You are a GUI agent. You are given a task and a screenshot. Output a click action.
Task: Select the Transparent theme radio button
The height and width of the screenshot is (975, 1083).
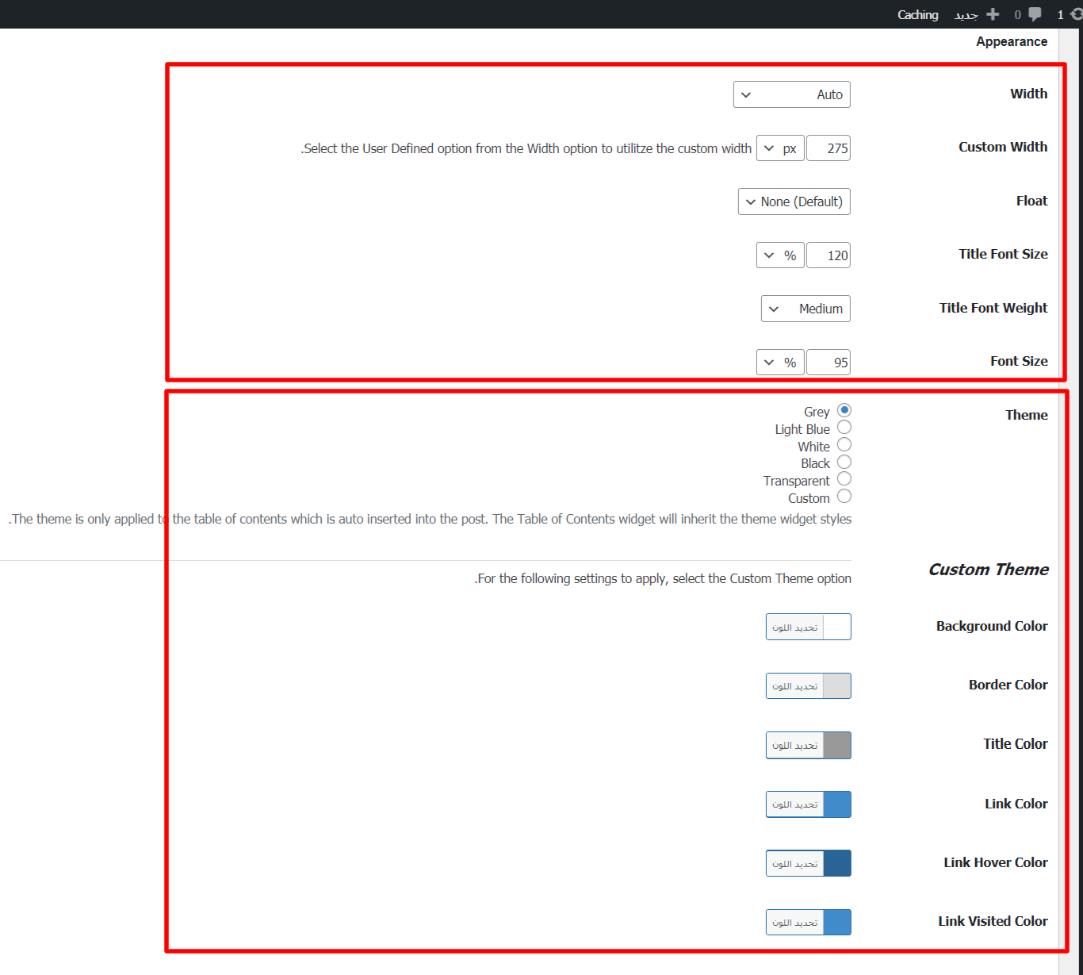click(x=844, y=479)
